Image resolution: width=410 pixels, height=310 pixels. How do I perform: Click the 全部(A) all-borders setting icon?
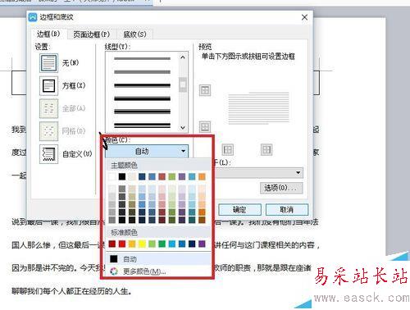[48, 108]
